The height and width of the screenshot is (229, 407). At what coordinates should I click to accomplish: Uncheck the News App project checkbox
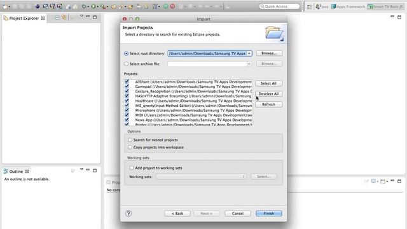point(127,120)
